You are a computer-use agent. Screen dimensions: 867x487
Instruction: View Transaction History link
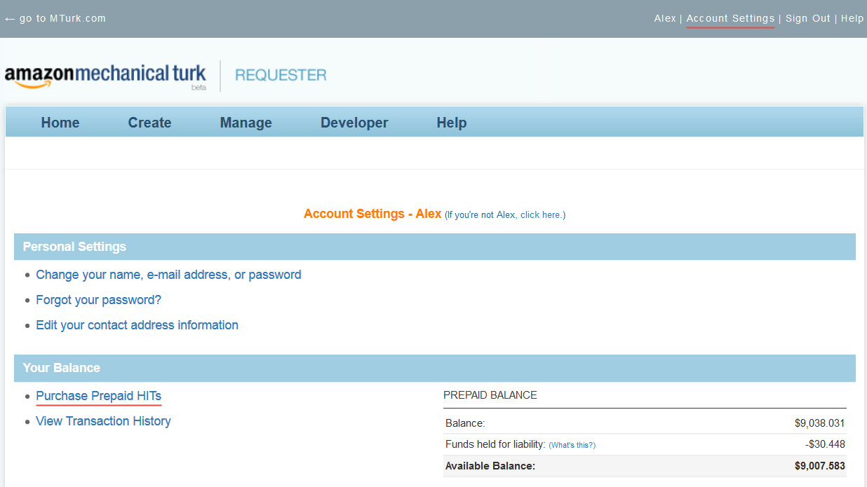click(x=103, y=421)
